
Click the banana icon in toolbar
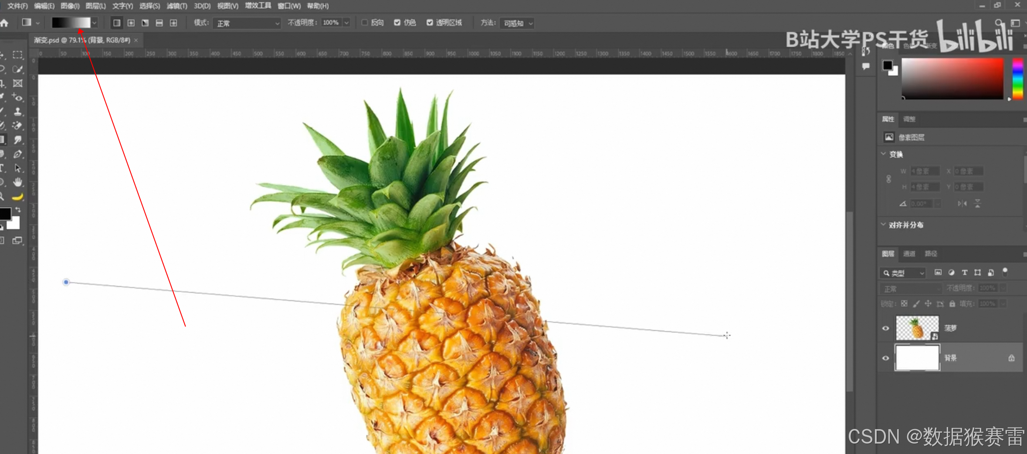click(17, 197)
